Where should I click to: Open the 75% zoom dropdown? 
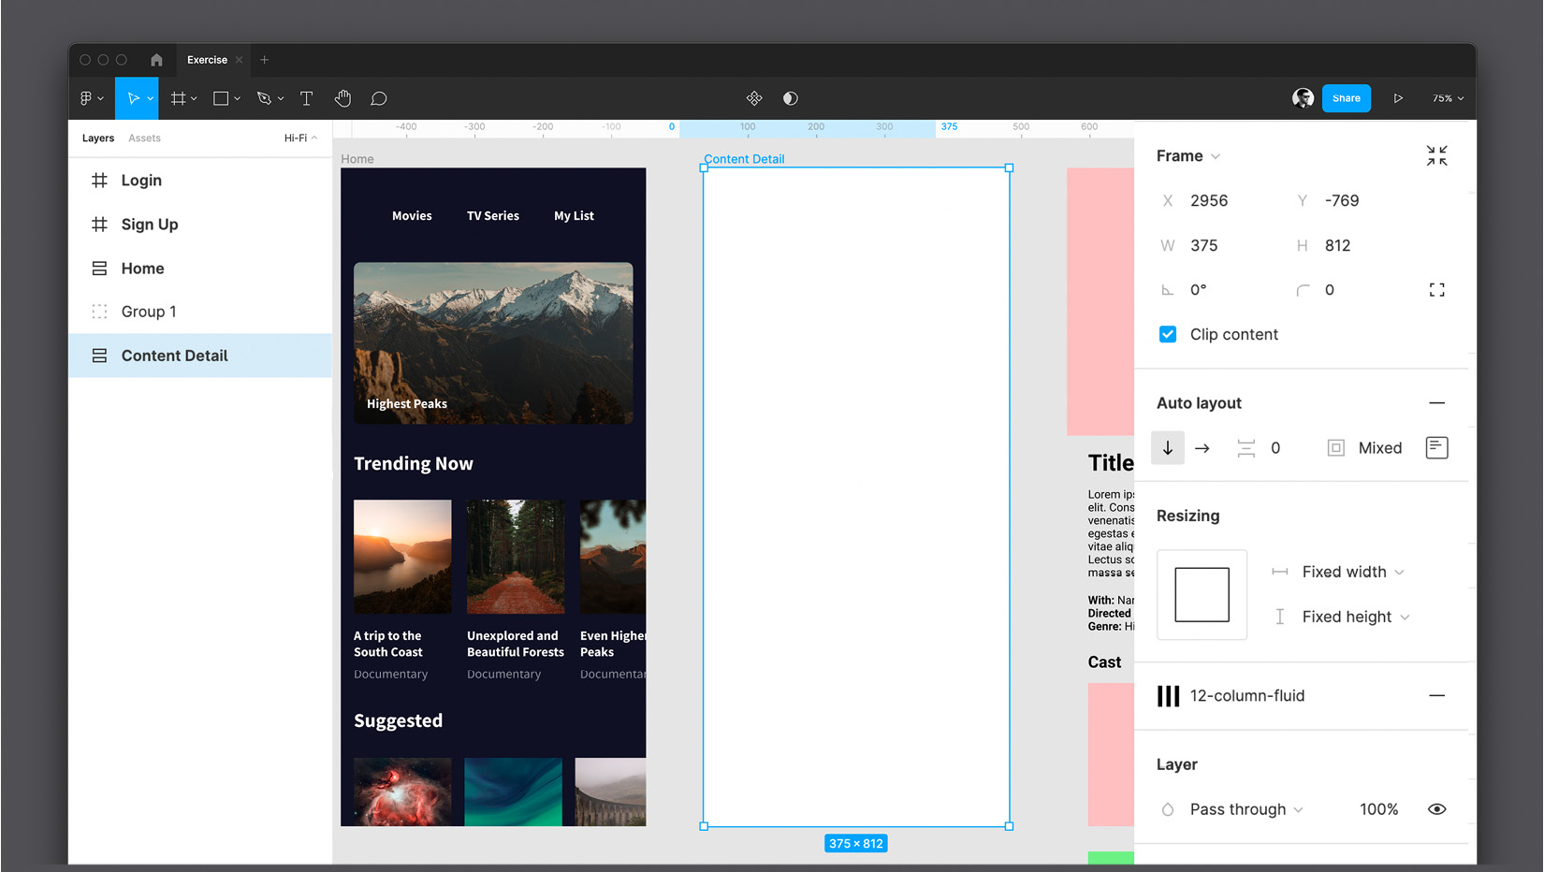click(x=1446, y=97)
